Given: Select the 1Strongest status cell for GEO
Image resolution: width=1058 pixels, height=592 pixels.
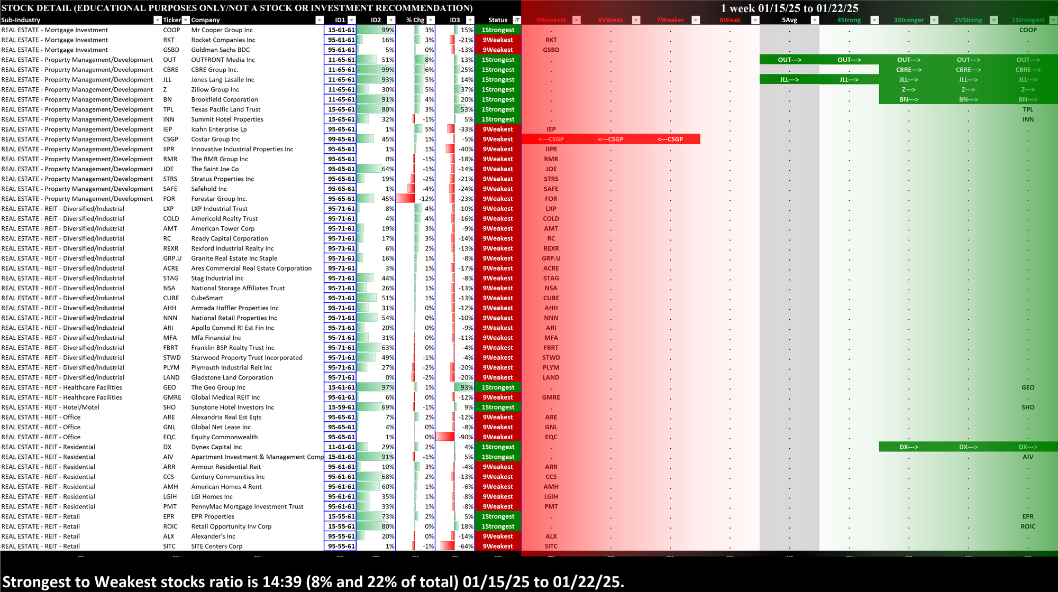Looking at the screenshot, I should tap(497, 387).
